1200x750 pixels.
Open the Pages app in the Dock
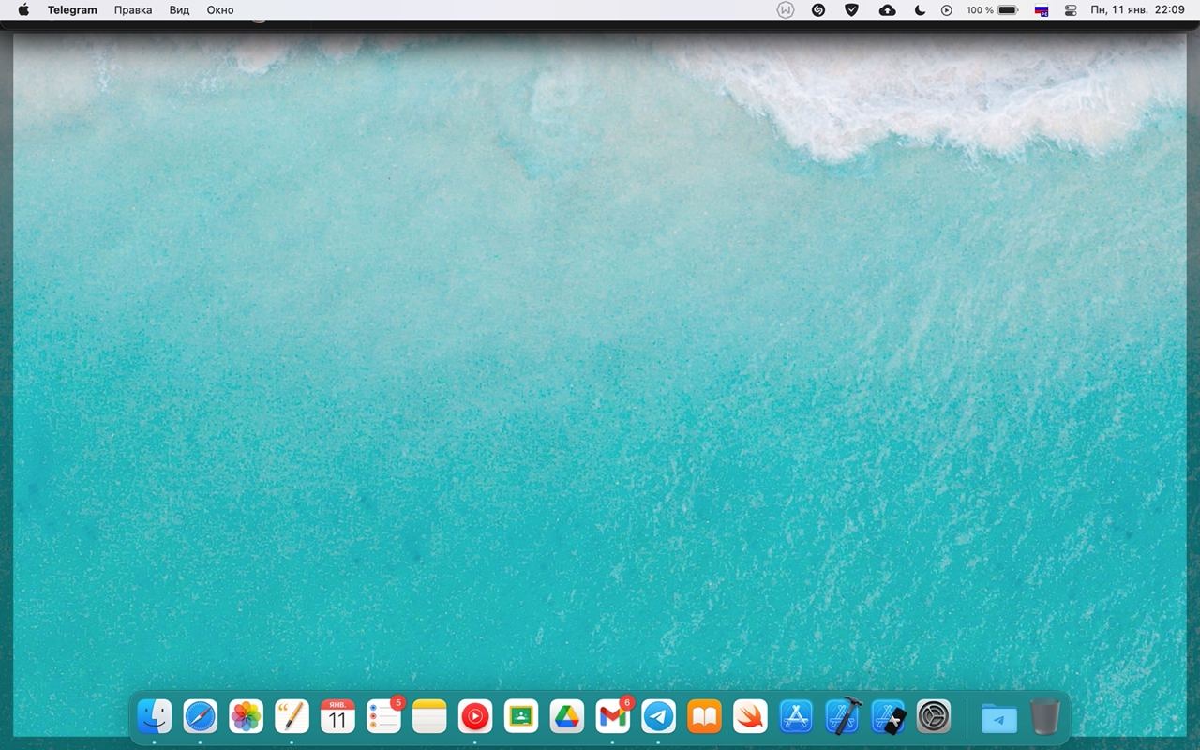[292, 717]
